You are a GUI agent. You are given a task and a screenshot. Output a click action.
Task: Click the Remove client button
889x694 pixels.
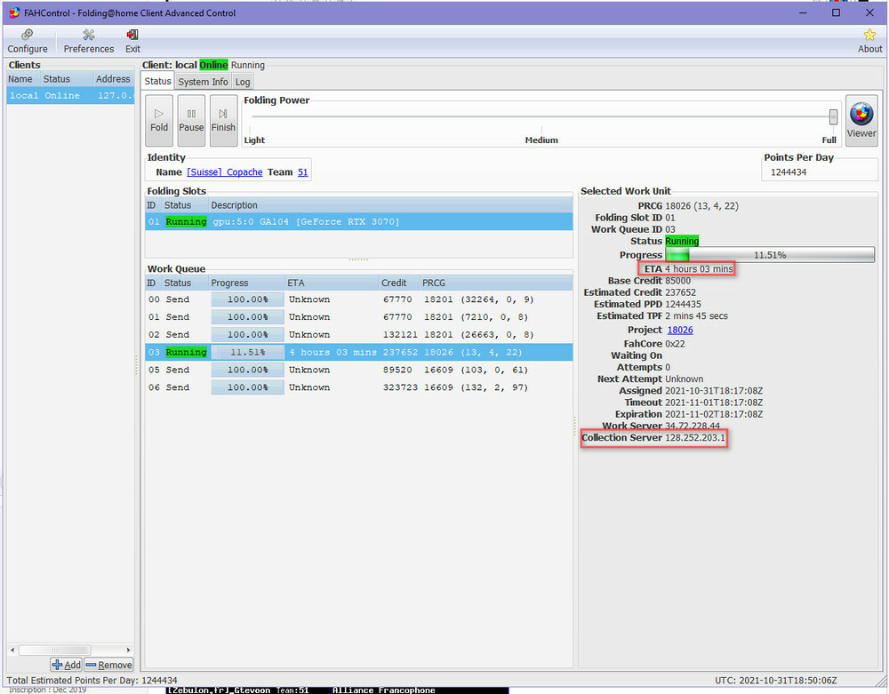coord(108,665)
